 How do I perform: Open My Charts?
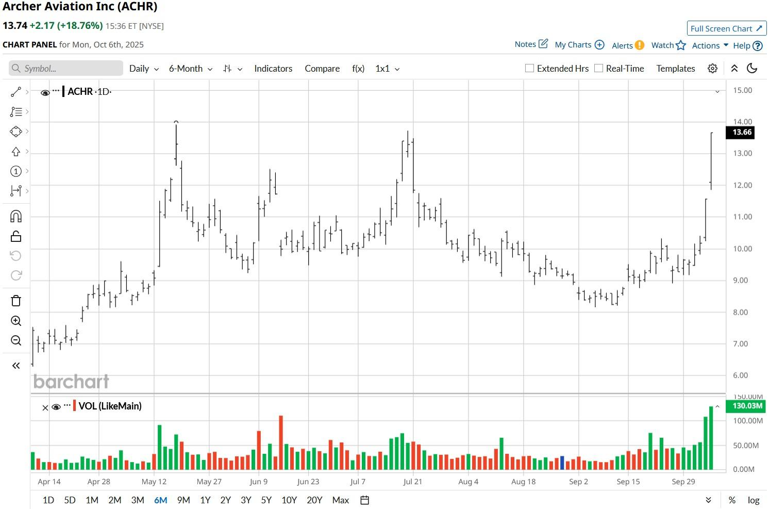pyautogui.click(x=579, y=45)
